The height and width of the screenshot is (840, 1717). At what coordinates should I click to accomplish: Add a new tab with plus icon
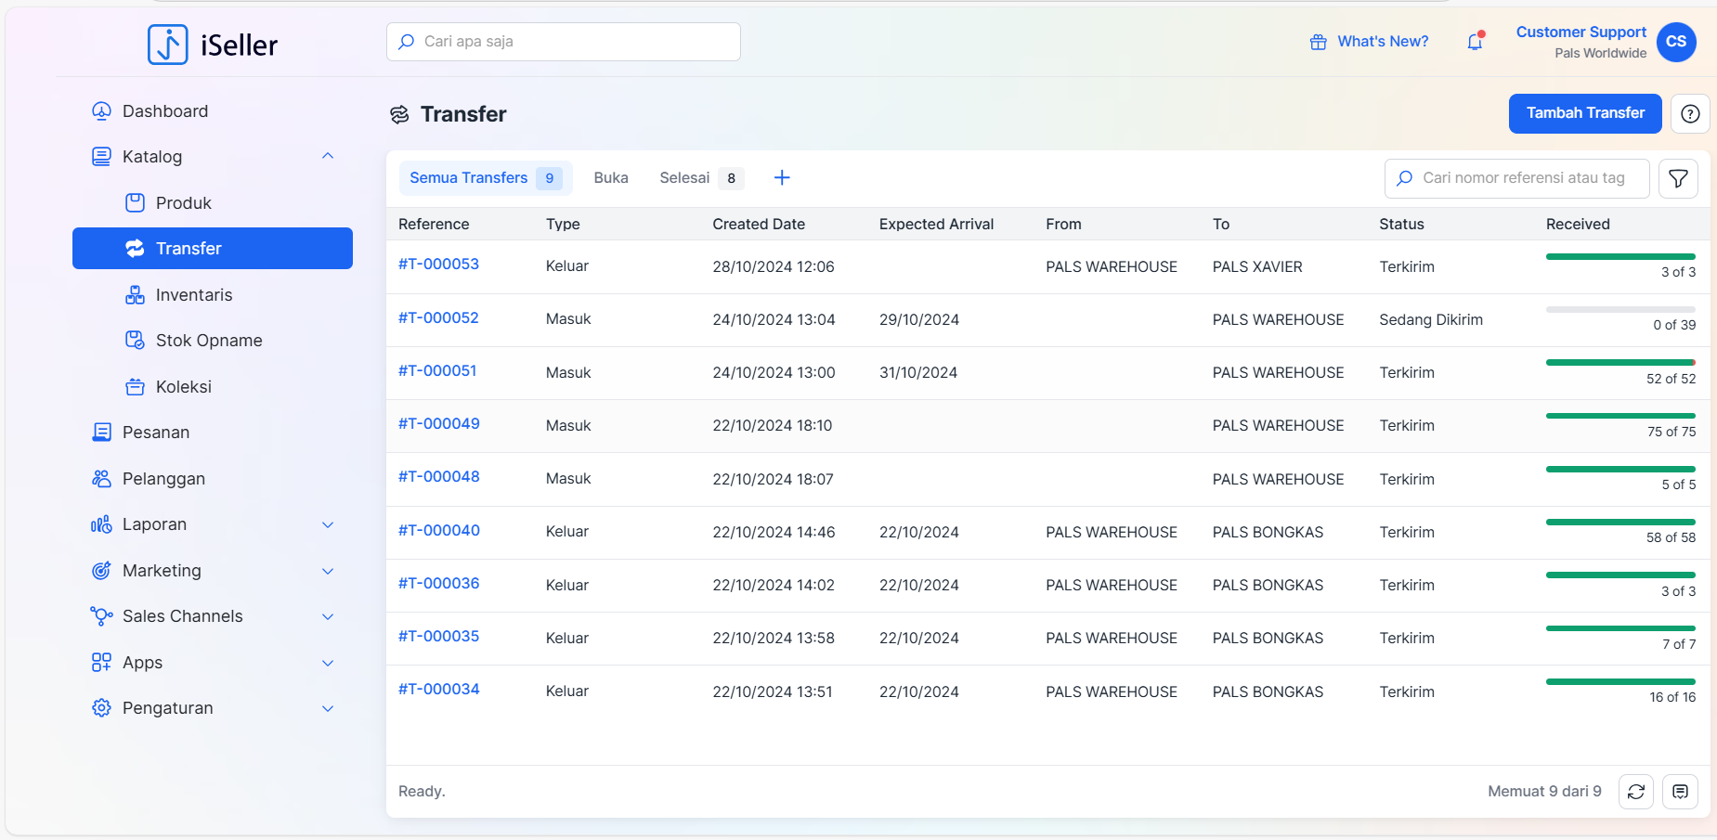pyautogui.click(x=782, y=177)
